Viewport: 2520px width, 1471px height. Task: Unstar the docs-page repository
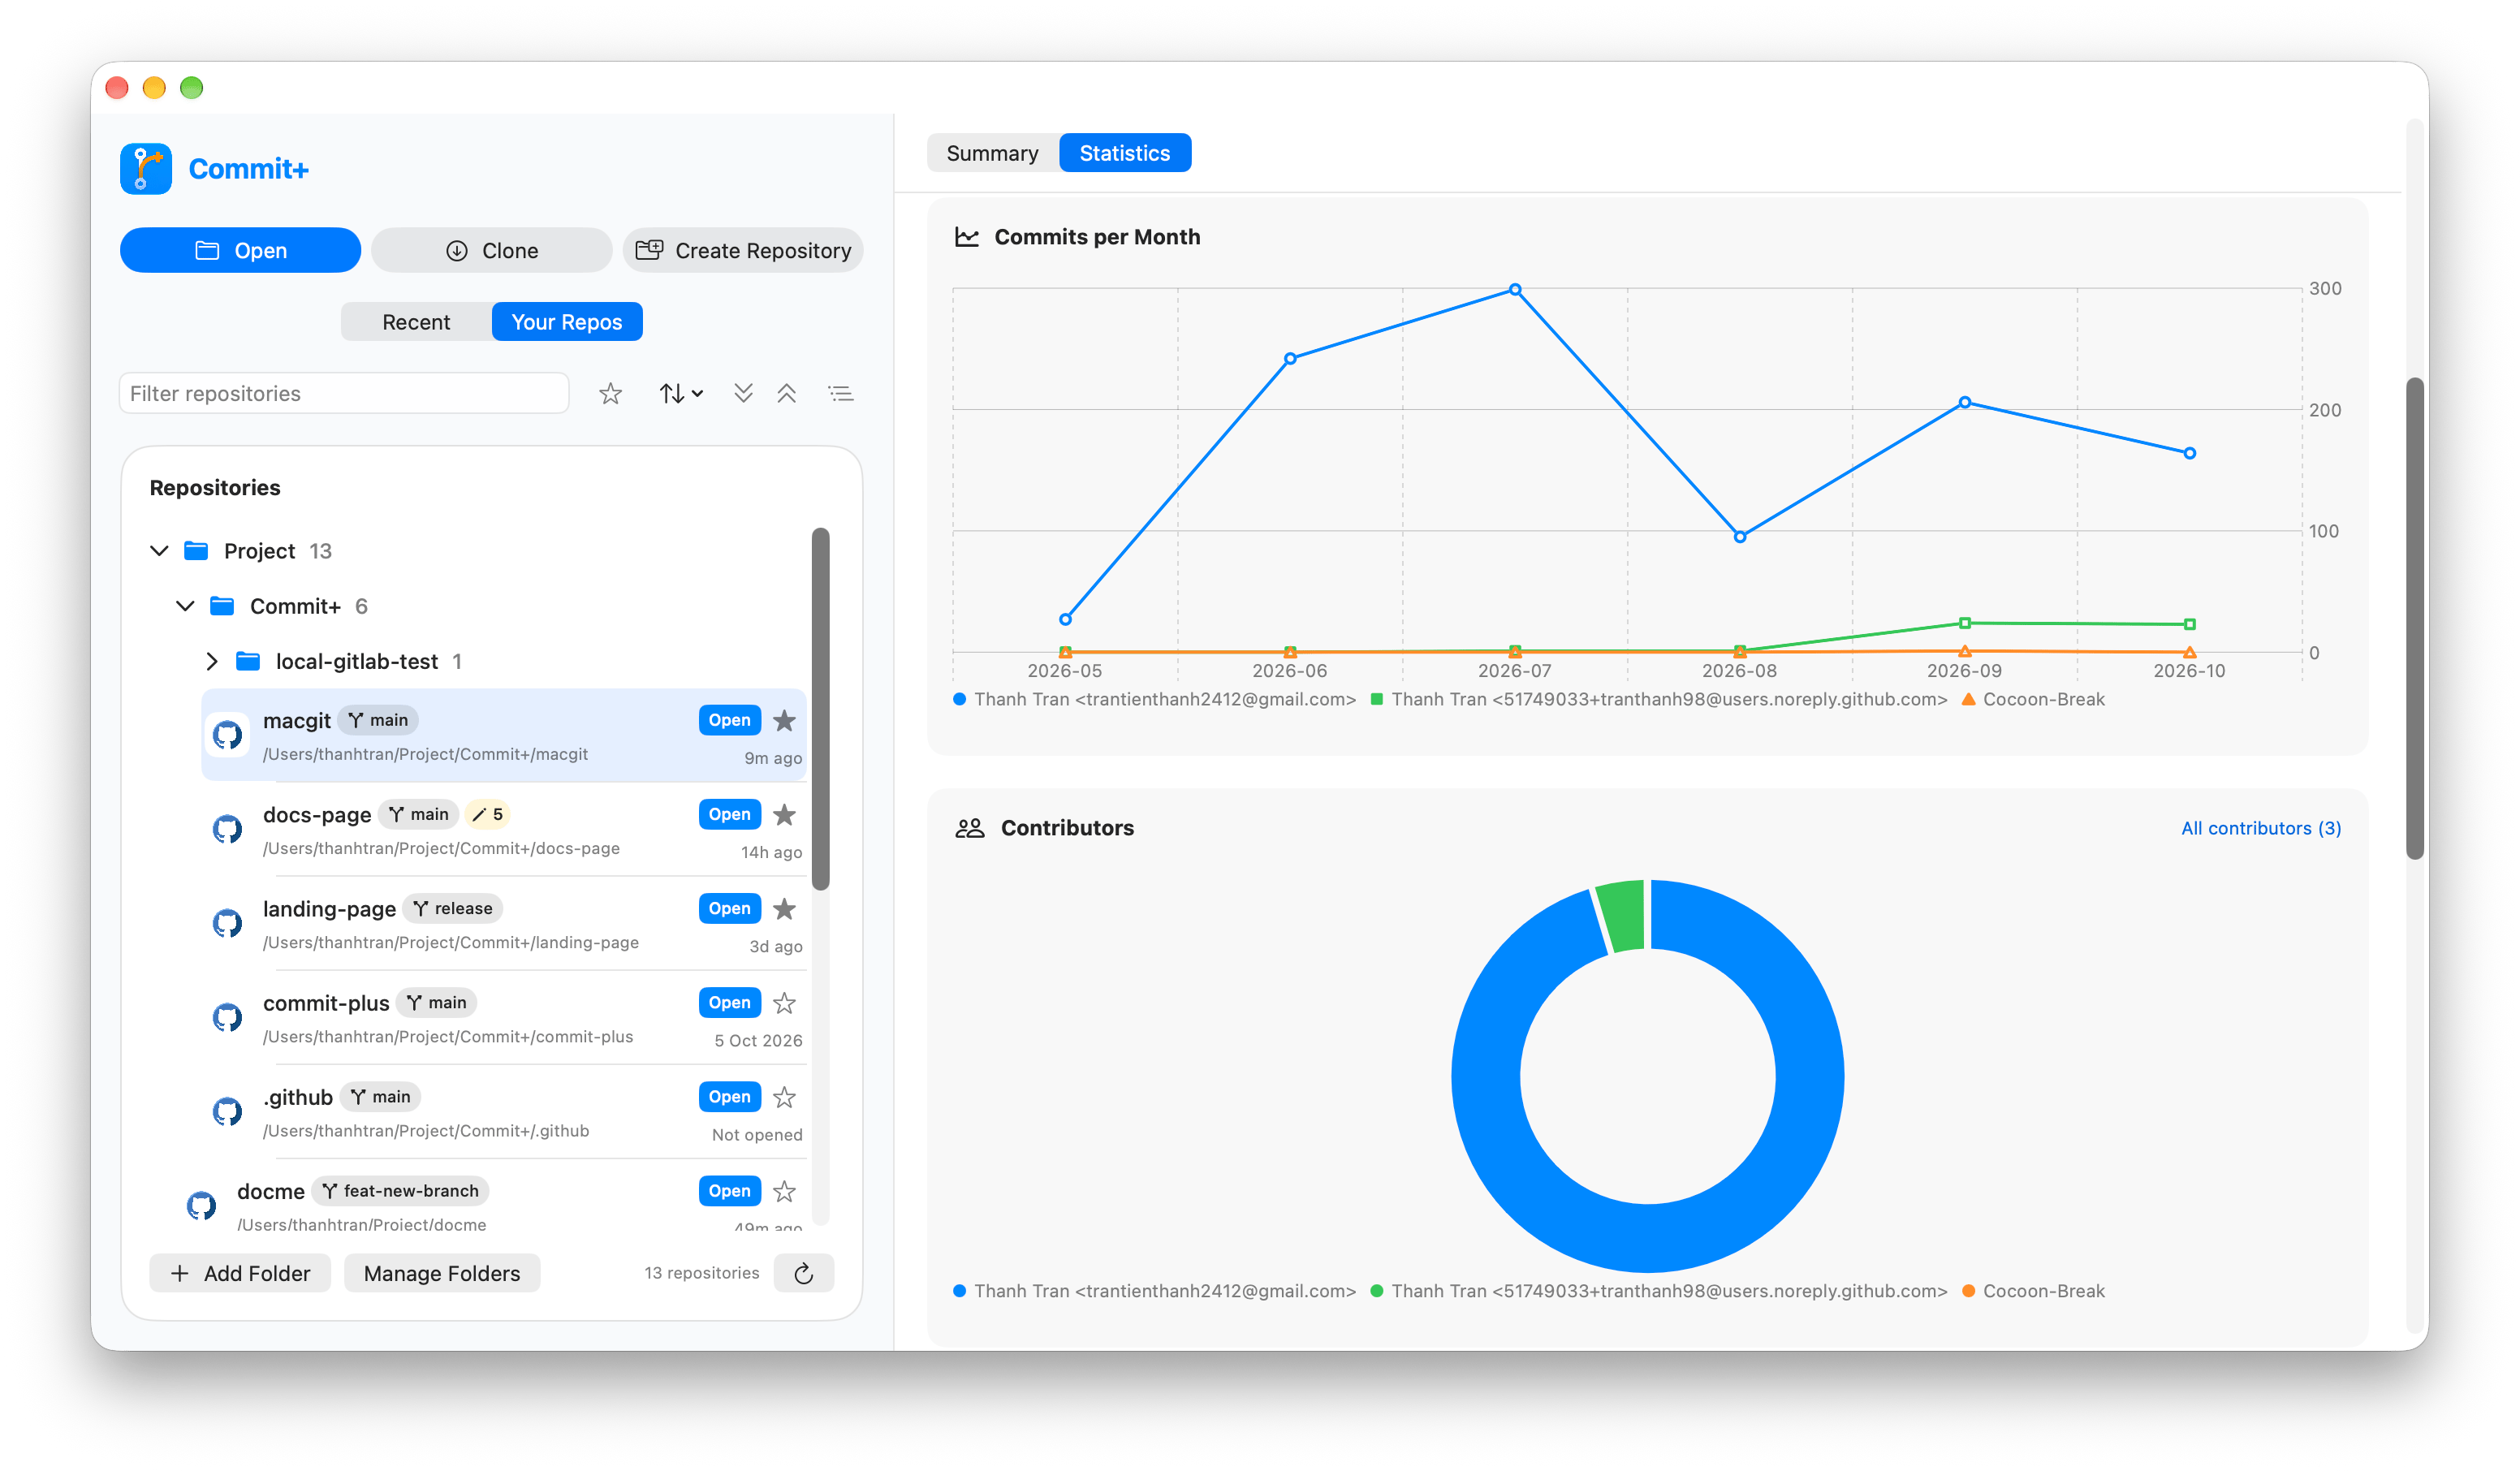(785, 814)
